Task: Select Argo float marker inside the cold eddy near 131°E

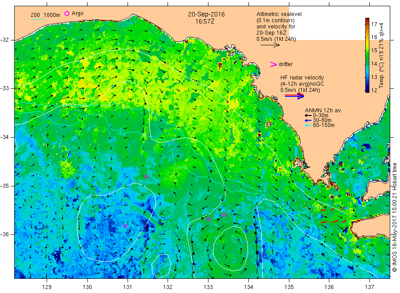Action: pos(125,226)
